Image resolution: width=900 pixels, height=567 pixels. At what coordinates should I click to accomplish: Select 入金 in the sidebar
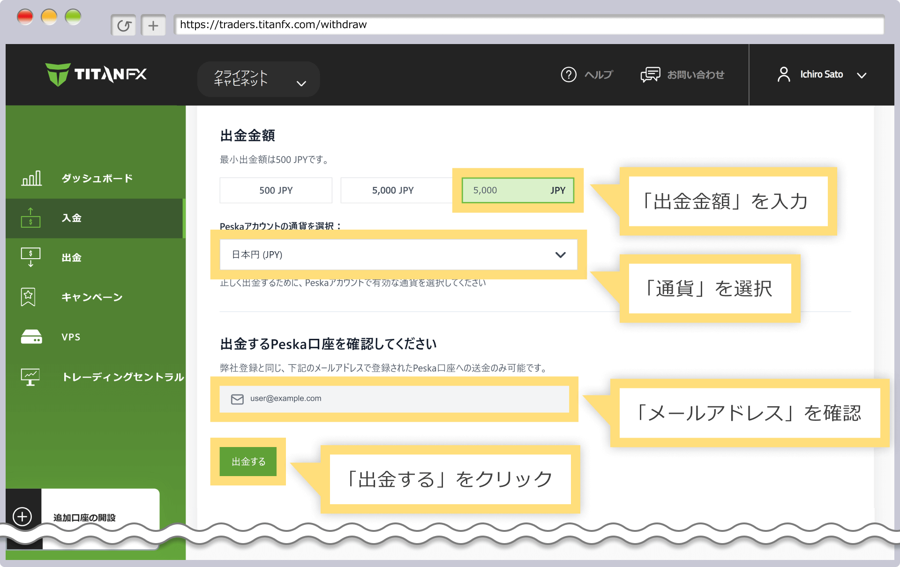tap(72, 218)
